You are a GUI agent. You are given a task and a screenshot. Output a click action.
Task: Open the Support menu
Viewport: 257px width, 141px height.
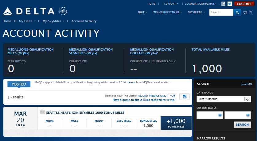(x=171, y=4)
